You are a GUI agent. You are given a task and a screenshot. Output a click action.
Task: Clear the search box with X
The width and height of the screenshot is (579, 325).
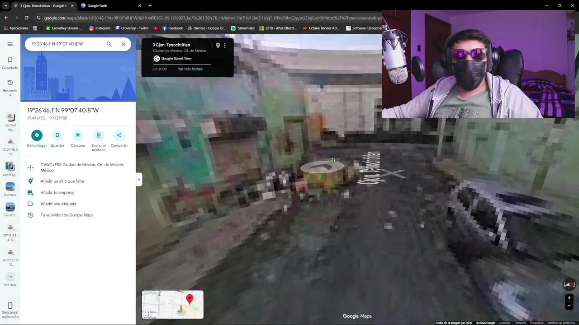(x=123, y=44)
